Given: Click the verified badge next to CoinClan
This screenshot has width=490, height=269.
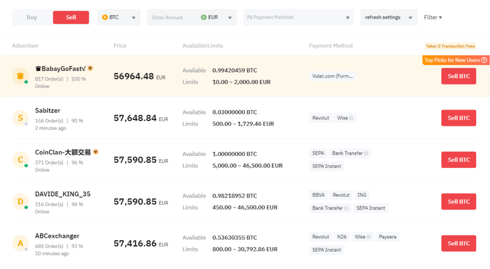Looking at the screenshot, I should pyautogui.click(x=96, y=152).
